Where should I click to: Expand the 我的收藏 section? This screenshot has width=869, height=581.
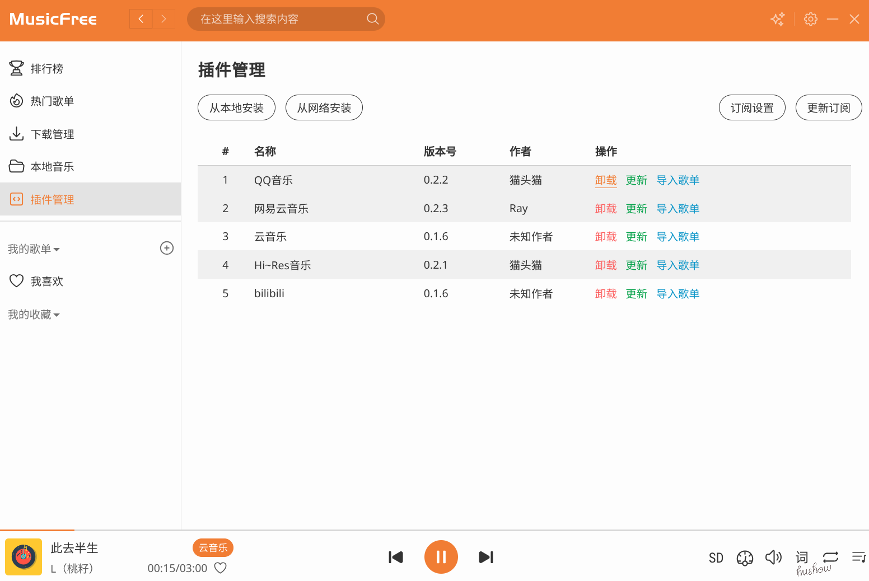pos(34,315)
